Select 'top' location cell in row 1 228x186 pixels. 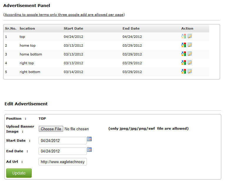pyautogui.click(x=22, y=37)
